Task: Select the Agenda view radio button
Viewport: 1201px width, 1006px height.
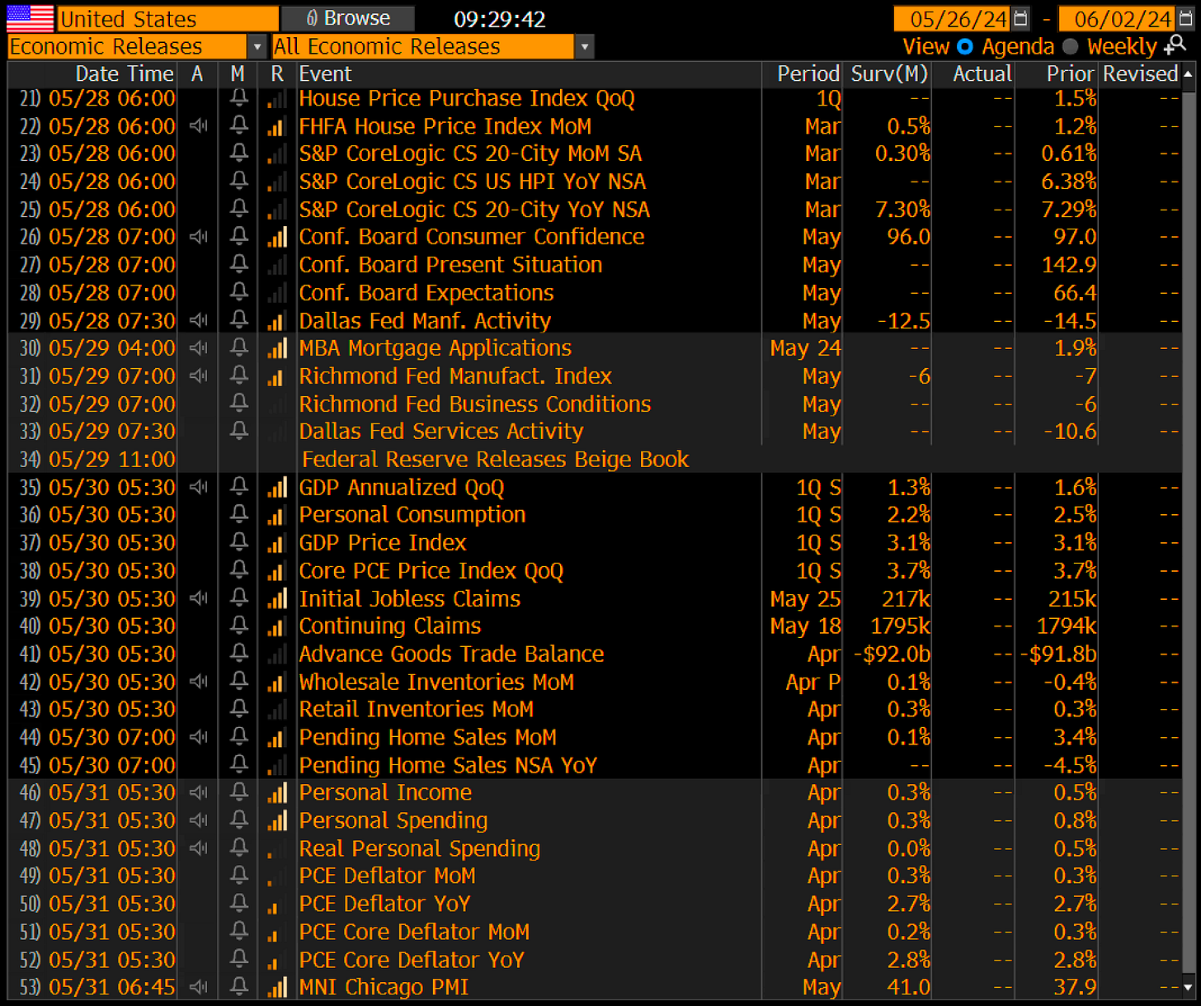Action: click(964, 47)
